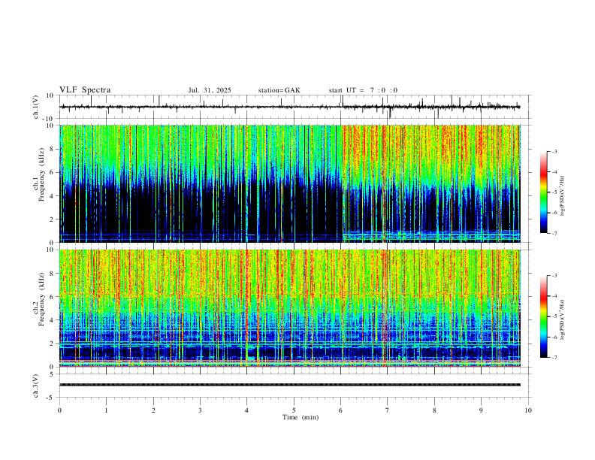Click the "-7" tick on lower colorbar
Image resolution: width=595 pixels, height=460 pixels.
coord(554,358)
